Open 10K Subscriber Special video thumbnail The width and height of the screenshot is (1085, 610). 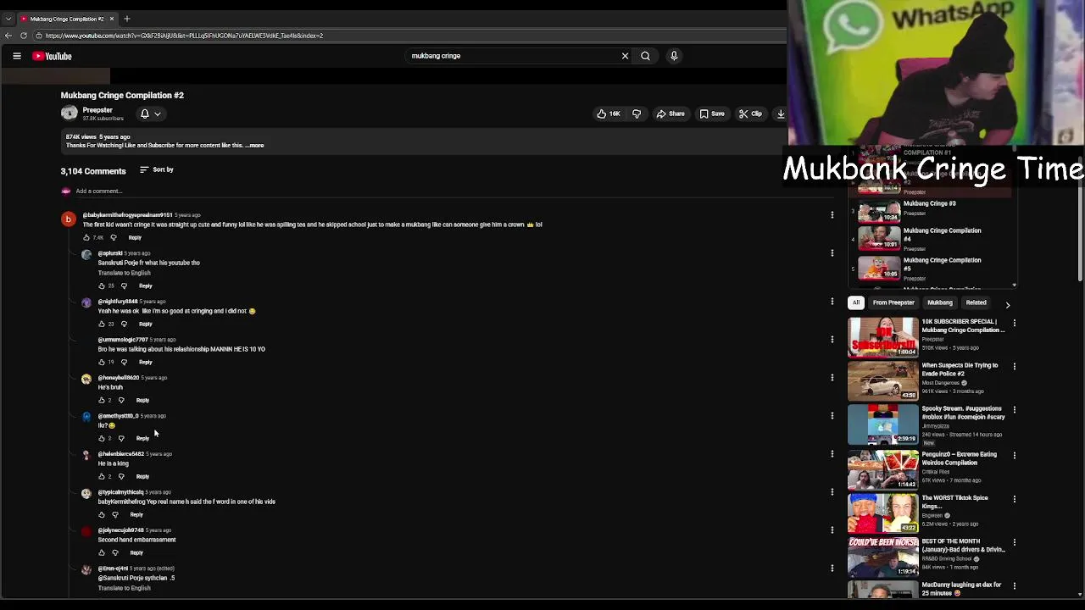882,336
